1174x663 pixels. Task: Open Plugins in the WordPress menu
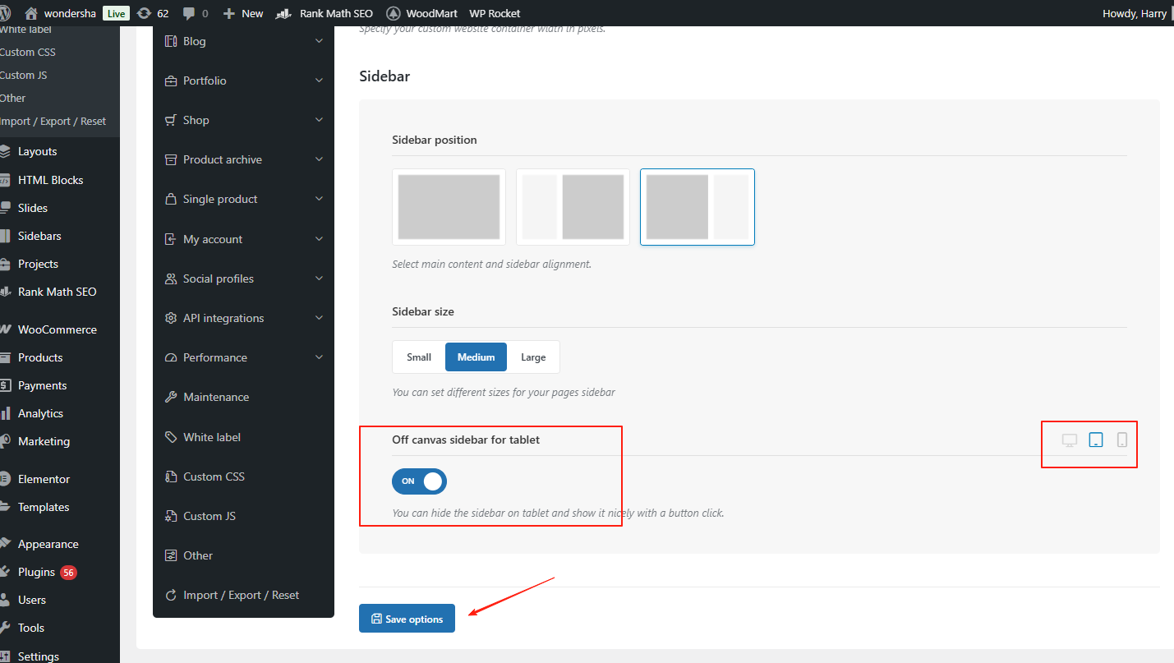point(36,572)
